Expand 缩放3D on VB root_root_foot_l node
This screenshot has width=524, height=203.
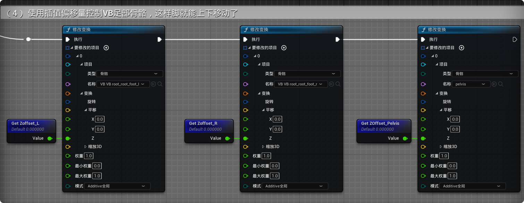(x=86, y=147)
